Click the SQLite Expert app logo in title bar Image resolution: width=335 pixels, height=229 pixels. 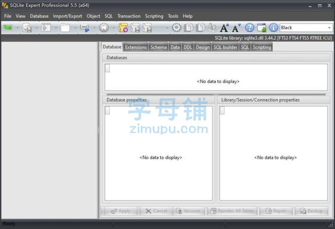point(5,5)
